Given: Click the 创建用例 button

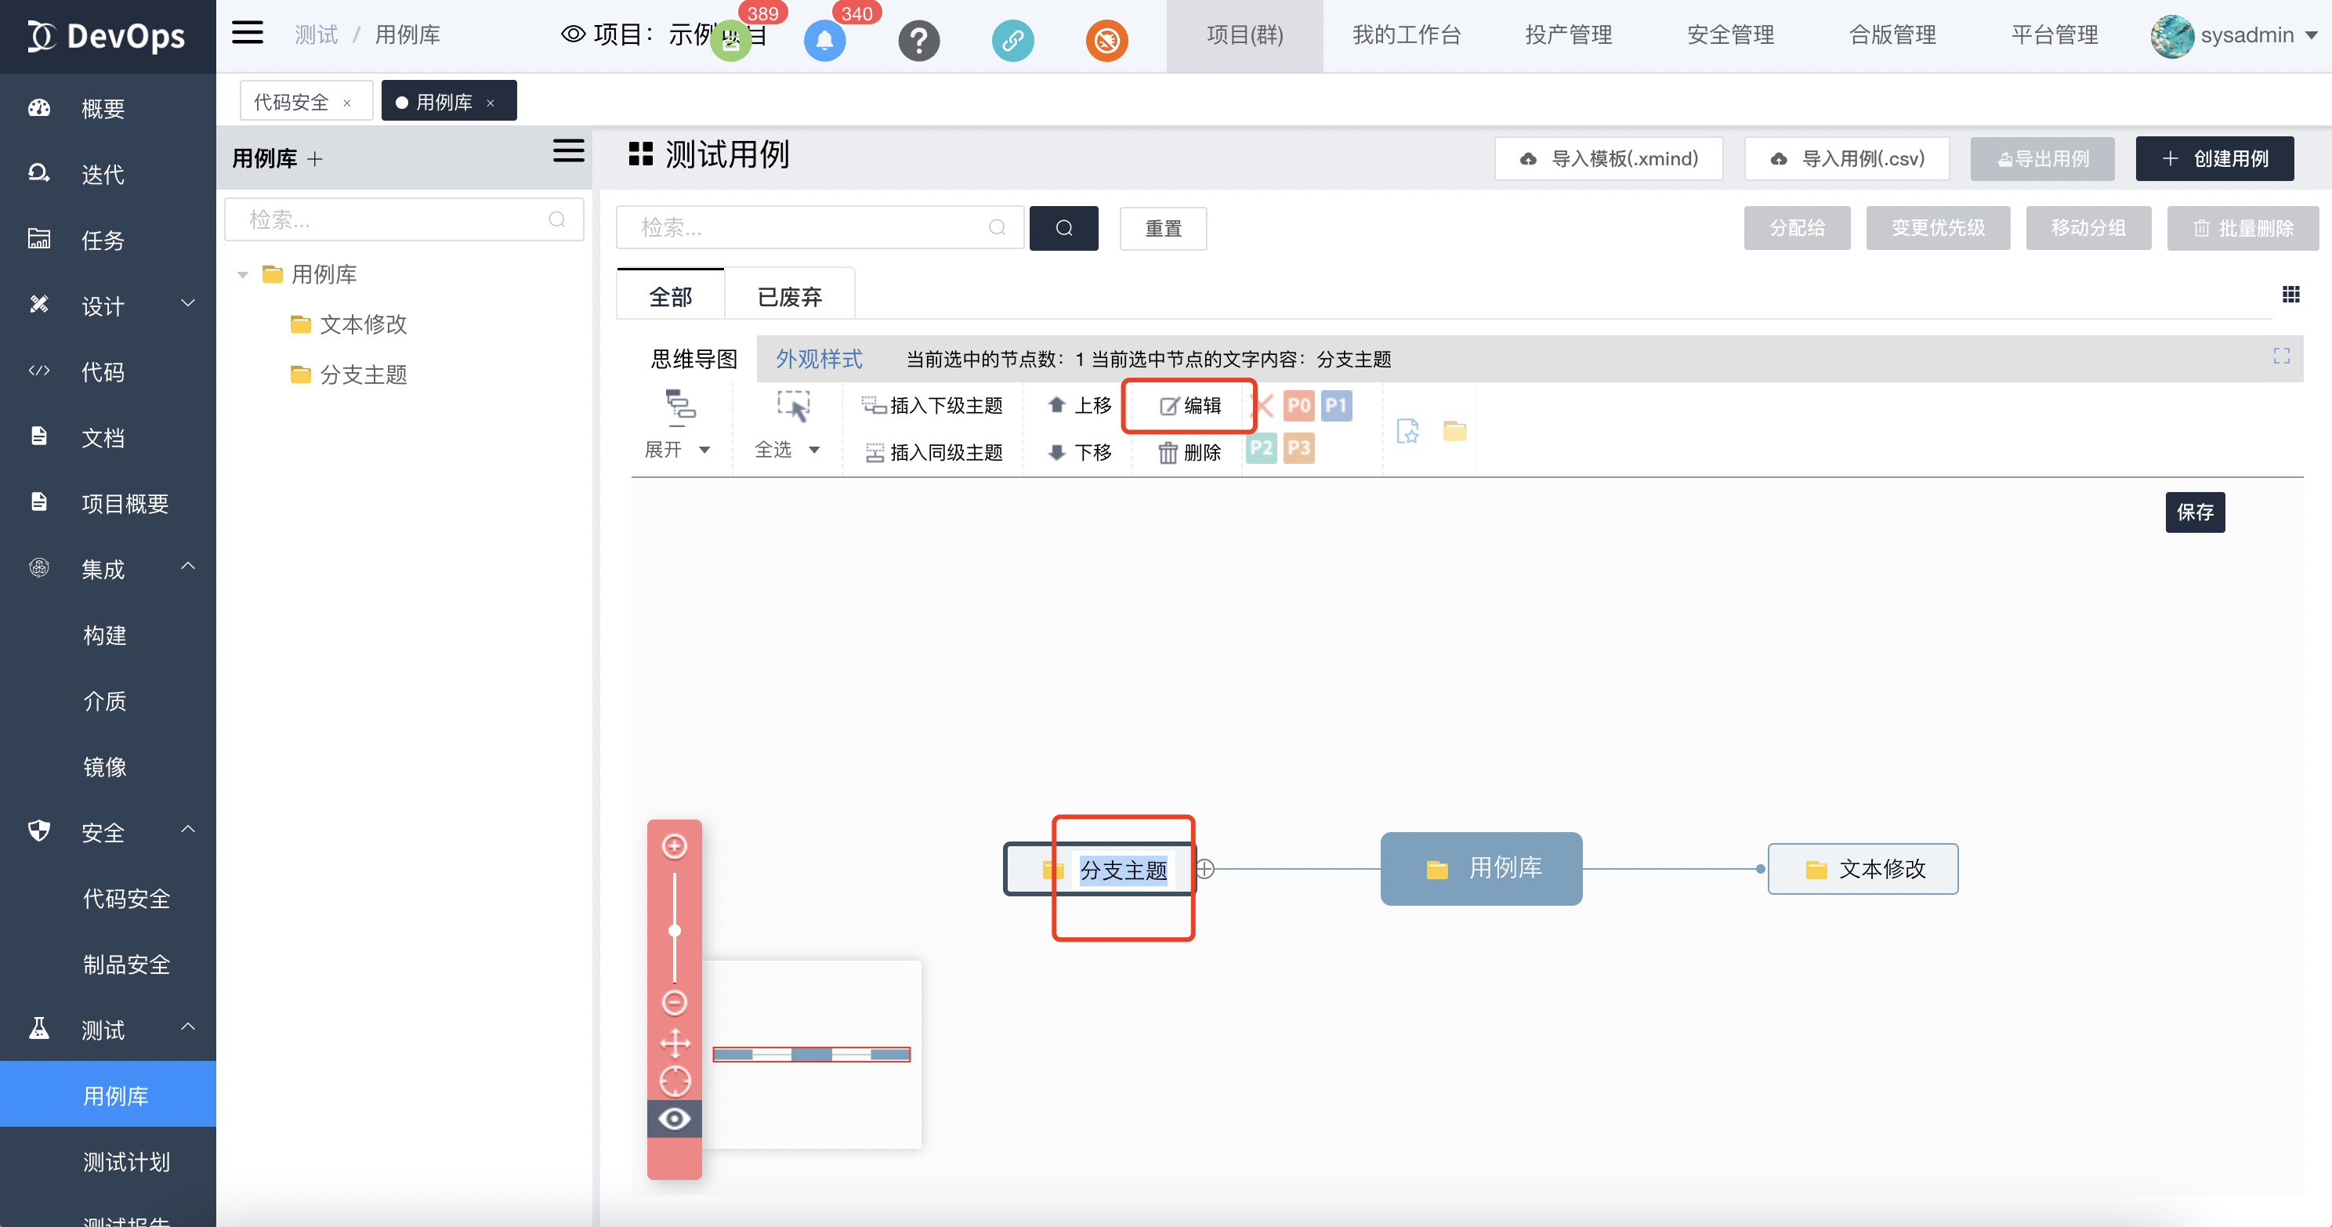Looking at the screenshot, I should (x=2214, y=159).
